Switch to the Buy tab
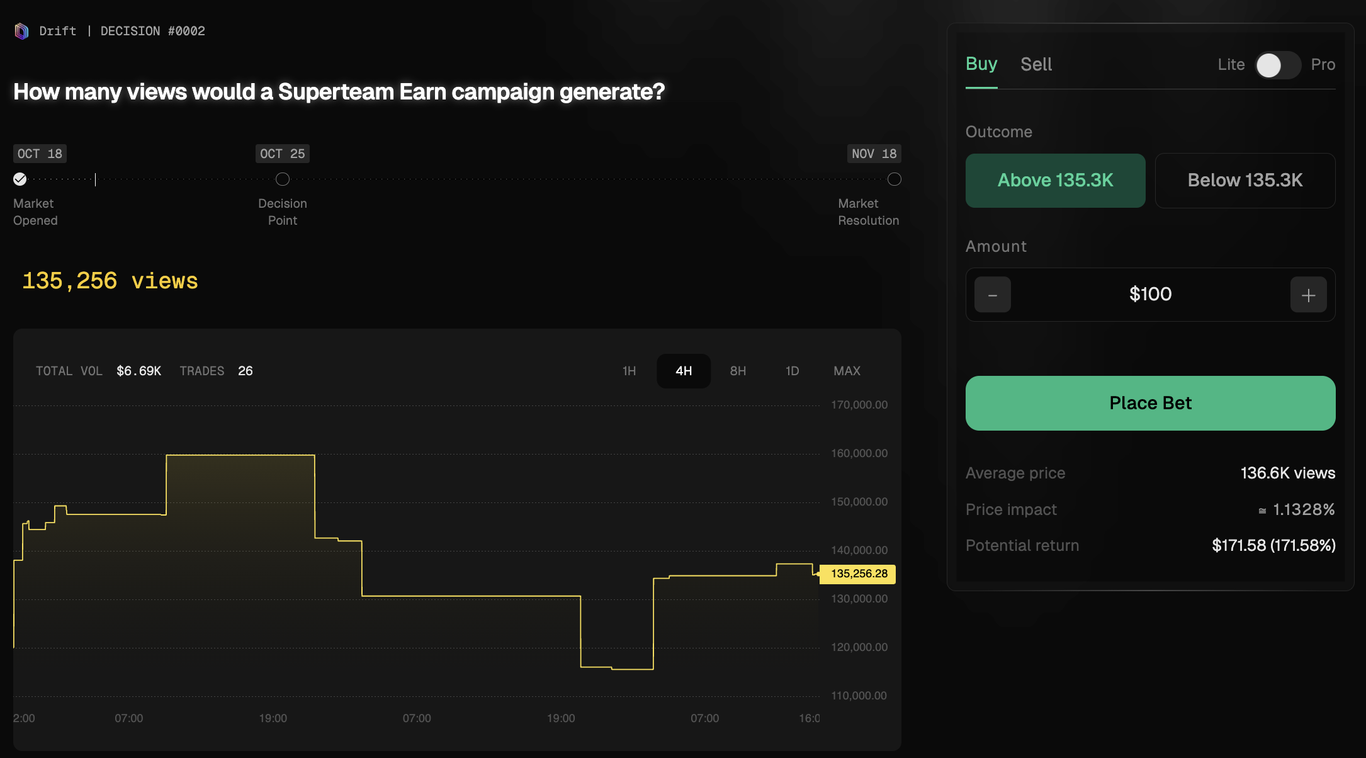Screen dimensions: 1366x758 (x=981, y=64)
